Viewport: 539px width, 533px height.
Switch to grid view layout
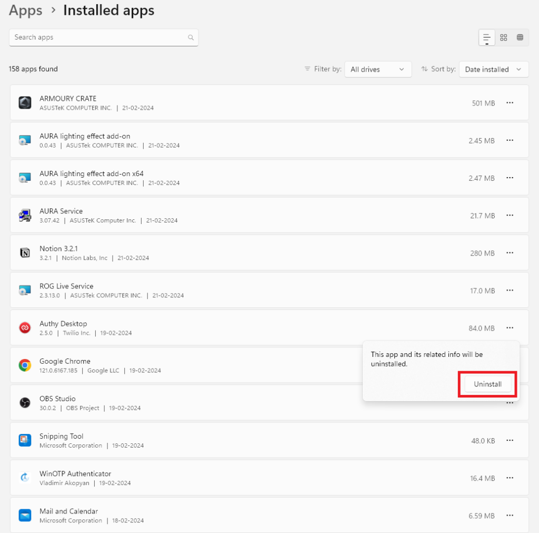tap(504, 37)
